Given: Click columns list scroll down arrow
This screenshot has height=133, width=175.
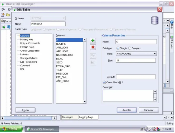Looking at the screenshot, I should tap(85, 102).
